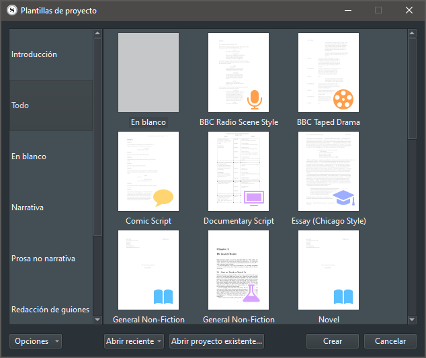Click the "BBC Taped Drama" label
426x358 pixels.
point(329,122)
